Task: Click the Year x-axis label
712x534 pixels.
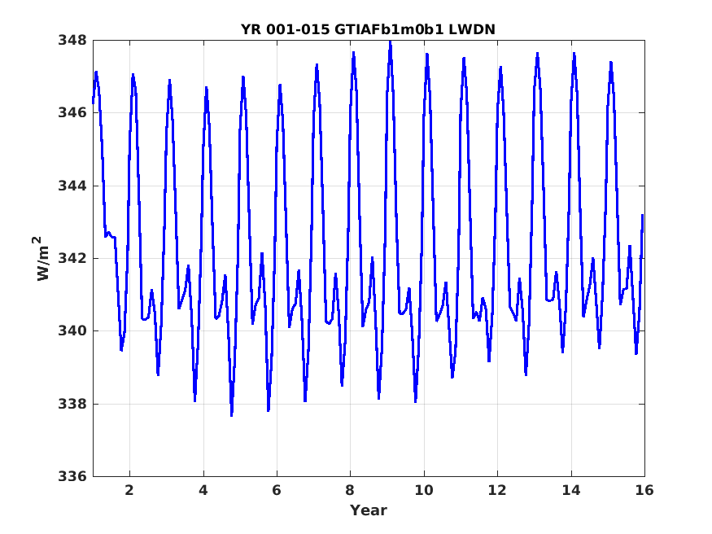Action: click(x=369, y=510)
